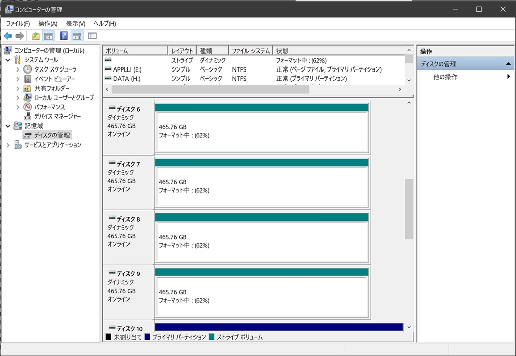Open the ヘルプ(H) menu
Screen dimensions: 516x356
[105, 24]
